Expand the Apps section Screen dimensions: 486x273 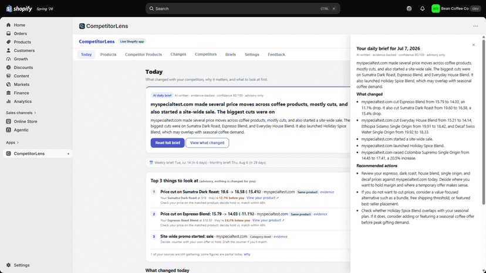tap(12, 142)
